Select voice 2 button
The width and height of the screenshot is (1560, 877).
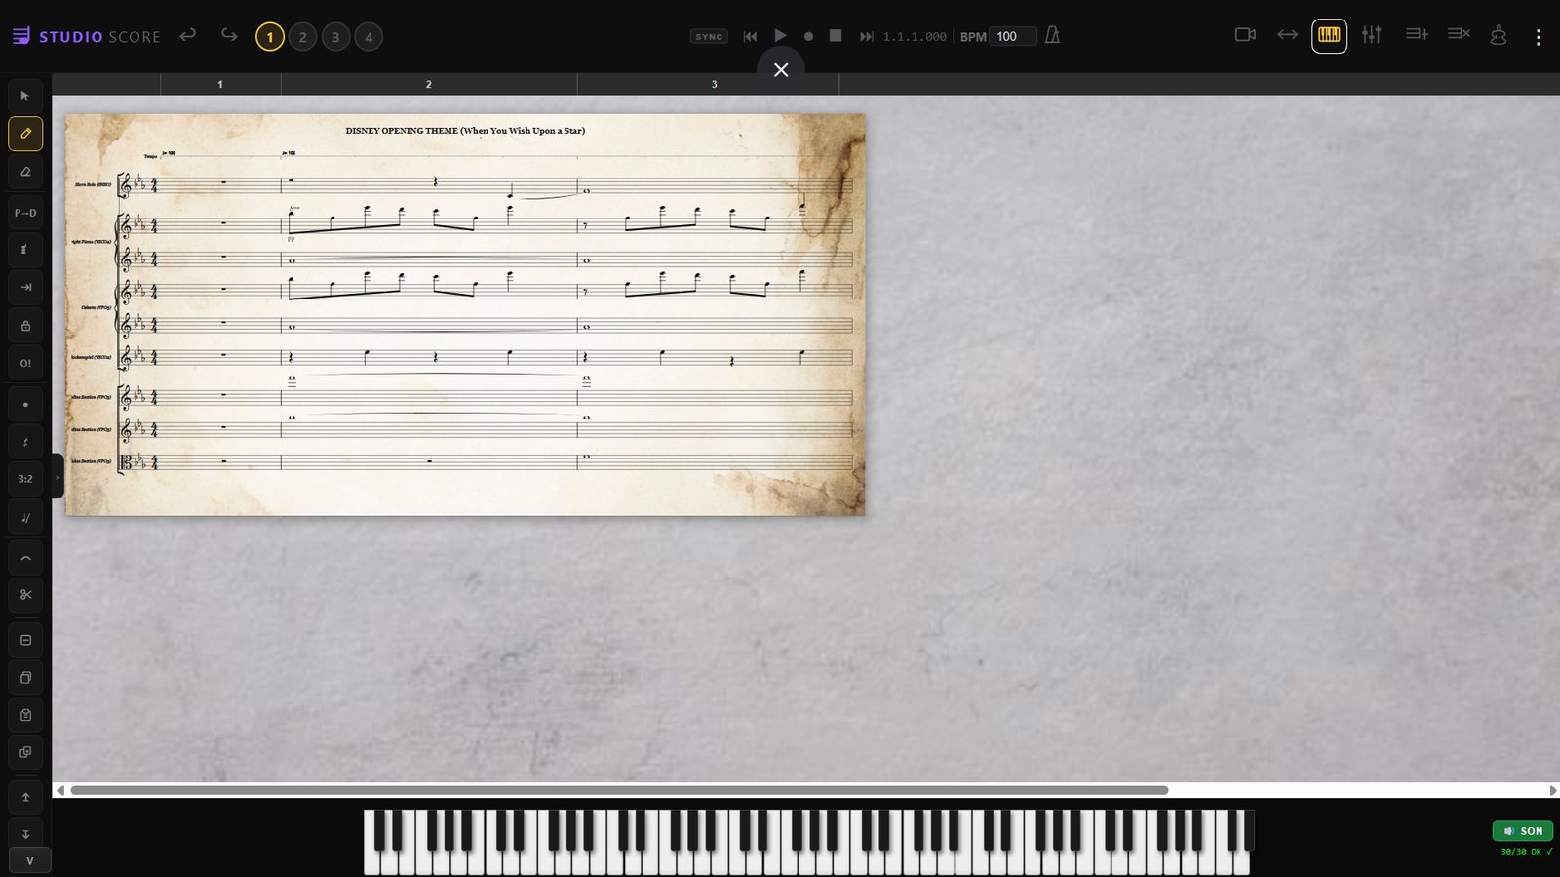(x=303, y=37)
